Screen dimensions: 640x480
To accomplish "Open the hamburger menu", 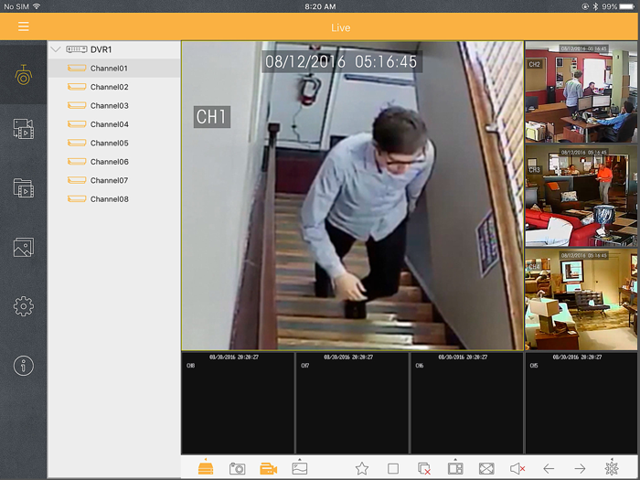I will 23,27.
